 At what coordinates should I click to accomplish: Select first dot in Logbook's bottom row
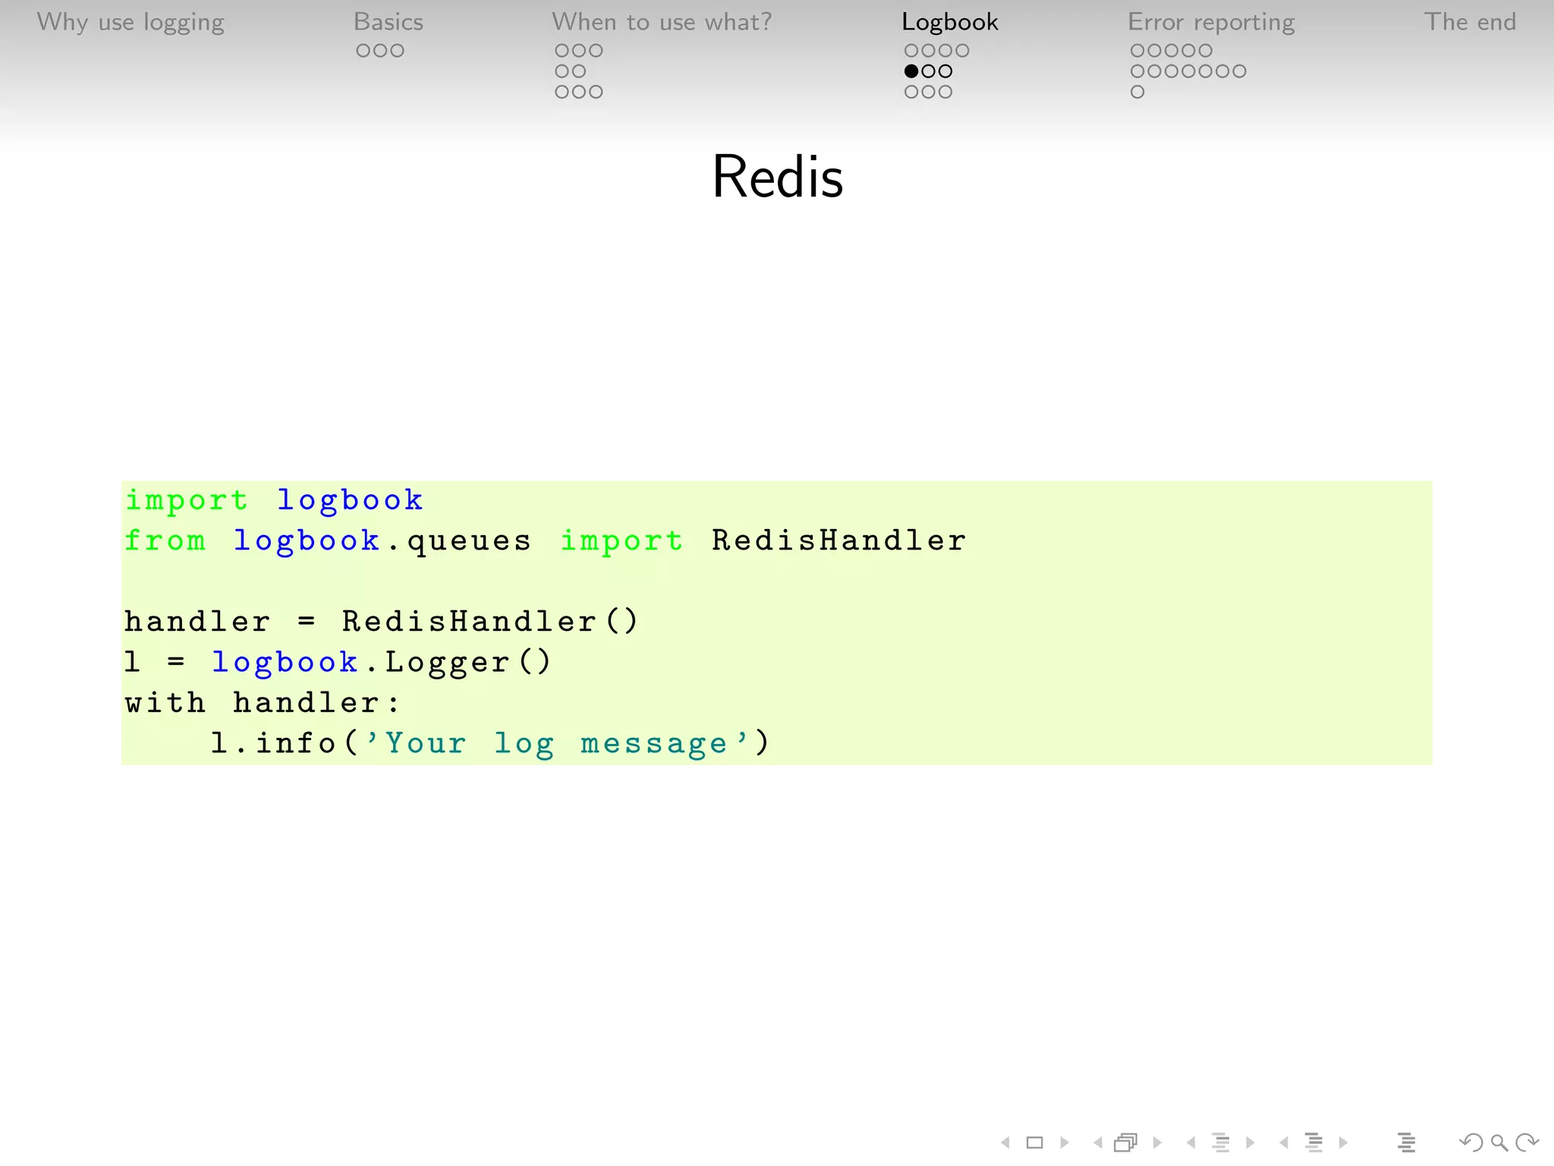[x=911, y=92]
